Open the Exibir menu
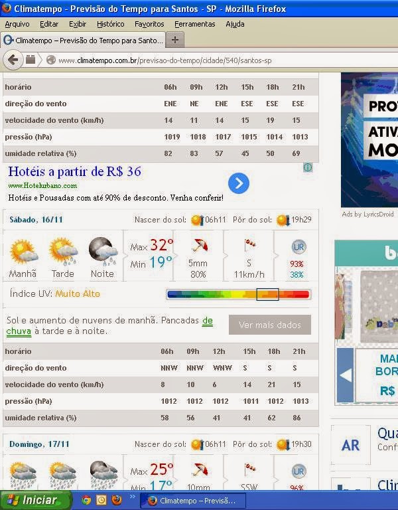 (x=78, y=24)
